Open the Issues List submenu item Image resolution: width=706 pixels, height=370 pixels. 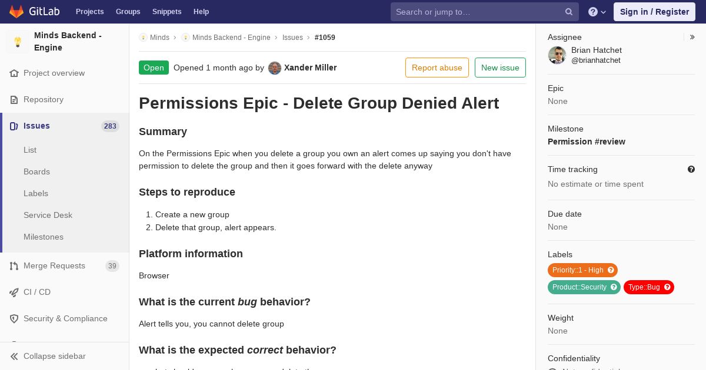click(x=30, y=150)
